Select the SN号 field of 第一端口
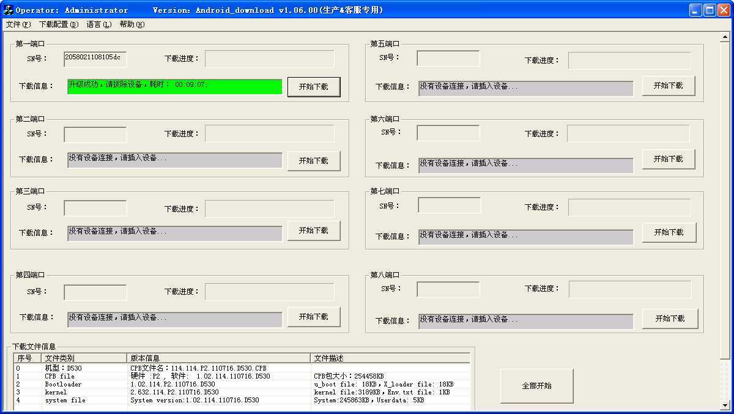Screen dimensions: 734x414 click(95, 59)
